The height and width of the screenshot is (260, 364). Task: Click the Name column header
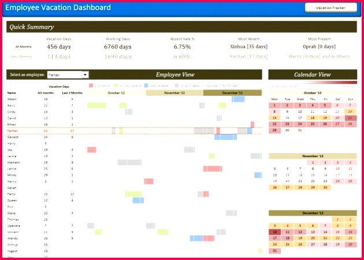coord(12,93)
